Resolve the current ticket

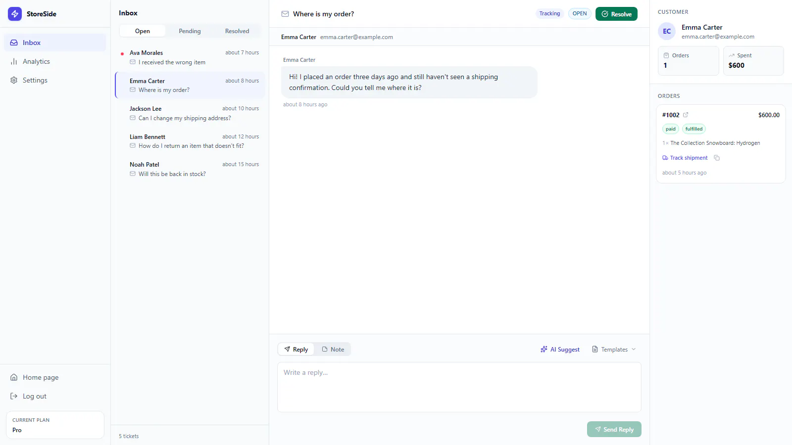coord(616,14)
